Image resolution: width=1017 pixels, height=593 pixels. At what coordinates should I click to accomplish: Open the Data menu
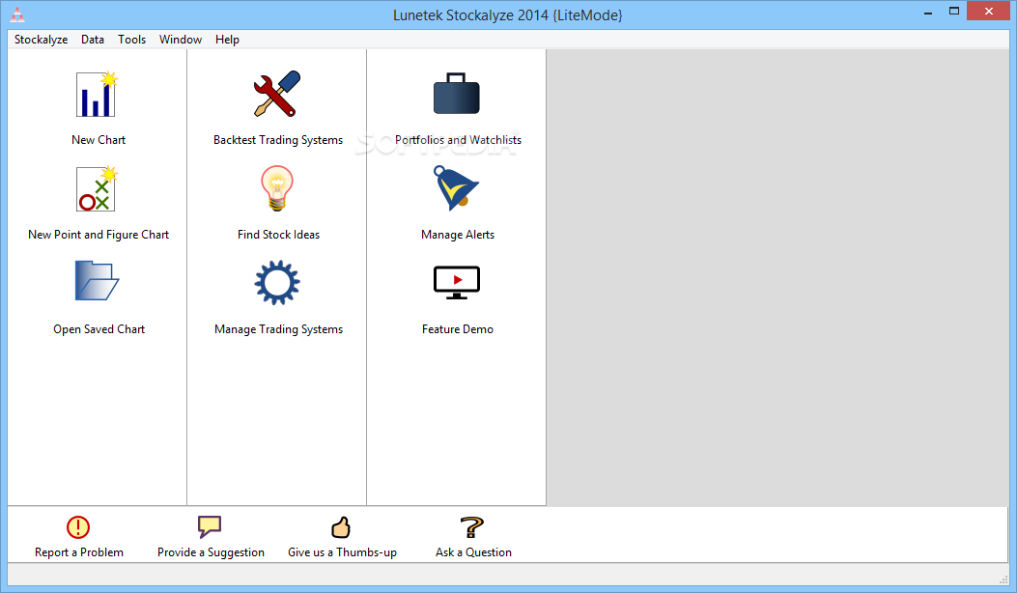point(93,40)
